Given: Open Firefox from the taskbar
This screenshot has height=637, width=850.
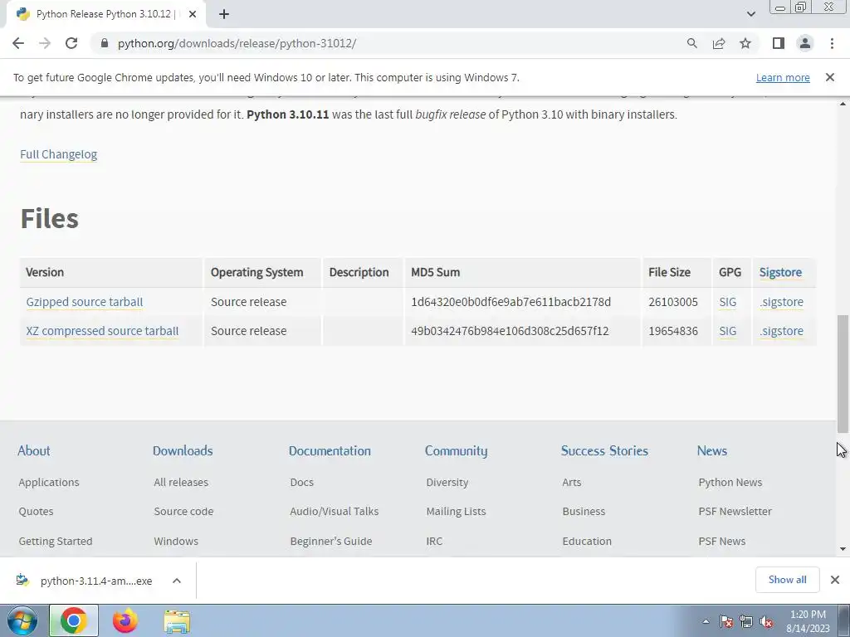Looking at the screenshot, I should [x=125, y=620].
